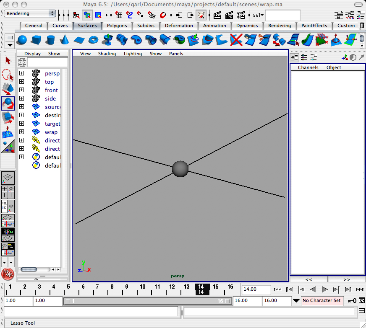Activate the Lasso tool
This screenshot has width=366, height=328.
point(8,75)
